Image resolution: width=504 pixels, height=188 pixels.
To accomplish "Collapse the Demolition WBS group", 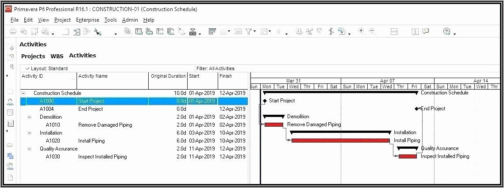I will click(x=30, y=117).
